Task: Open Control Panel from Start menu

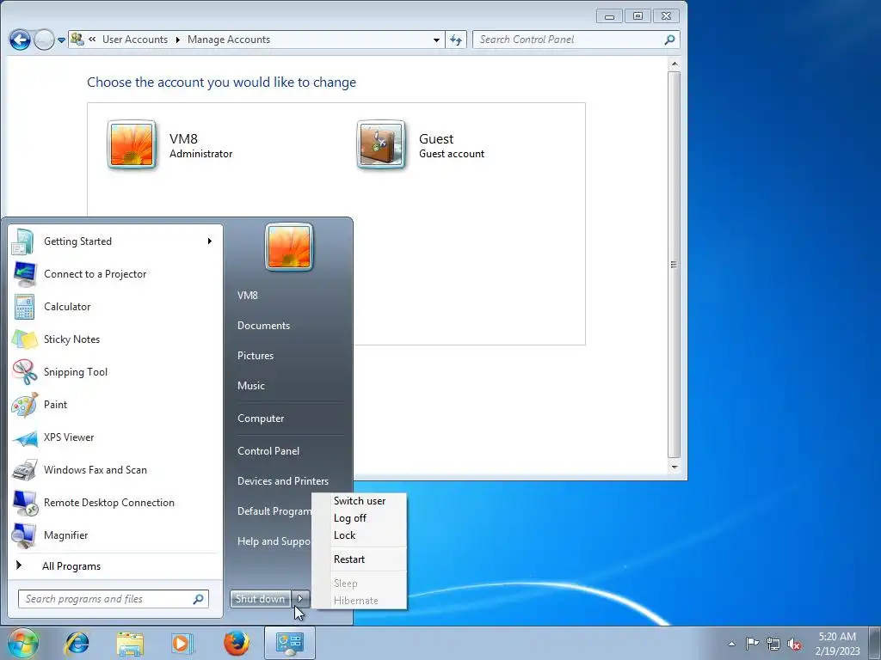Action: coord(268,451)
